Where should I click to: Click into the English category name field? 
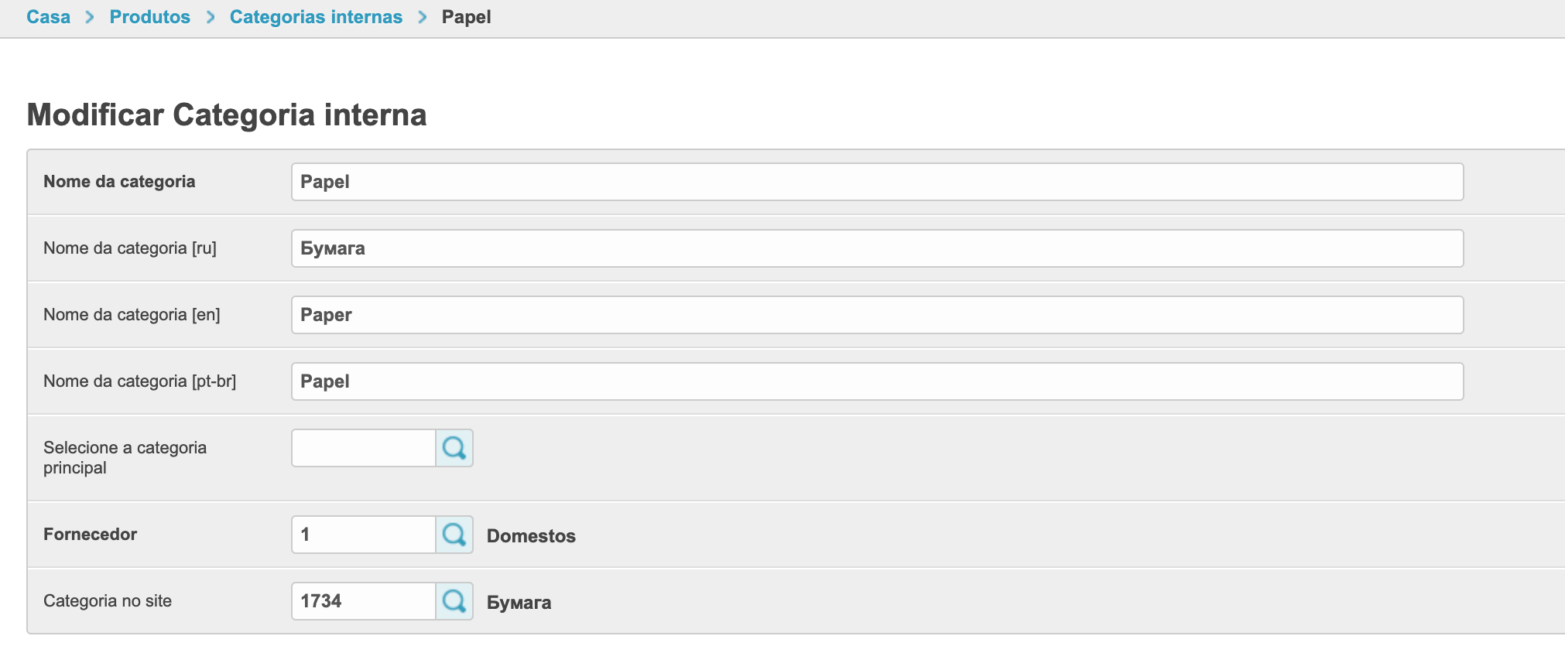(x=876, y=315)
